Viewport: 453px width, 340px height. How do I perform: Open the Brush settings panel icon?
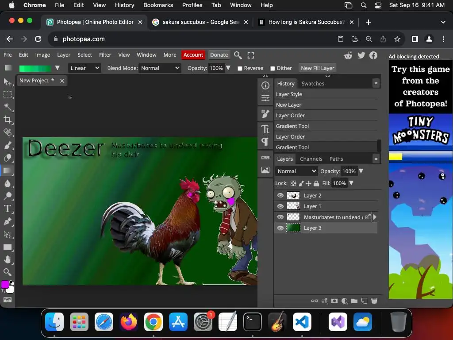point(265,114)
